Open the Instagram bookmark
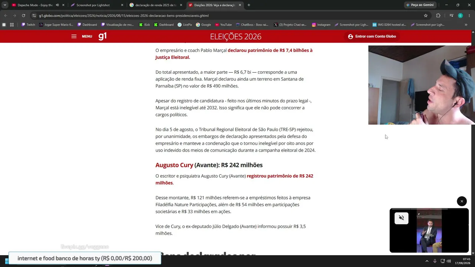475x267 pixels. [x=321, y=25]
